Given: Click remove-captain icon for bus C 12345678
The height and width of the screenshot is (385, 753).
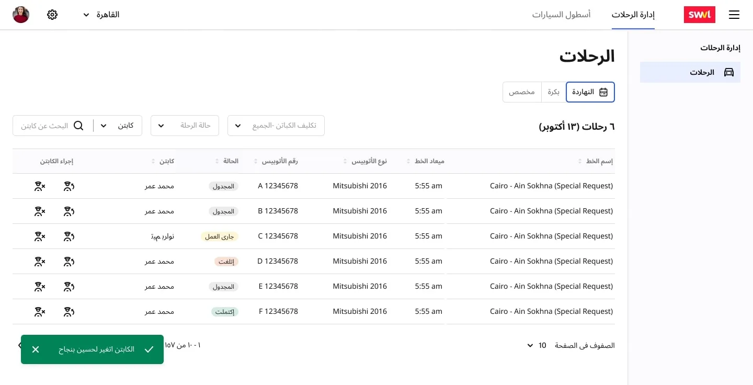Looking at the screenshot, I should (40, 236).
